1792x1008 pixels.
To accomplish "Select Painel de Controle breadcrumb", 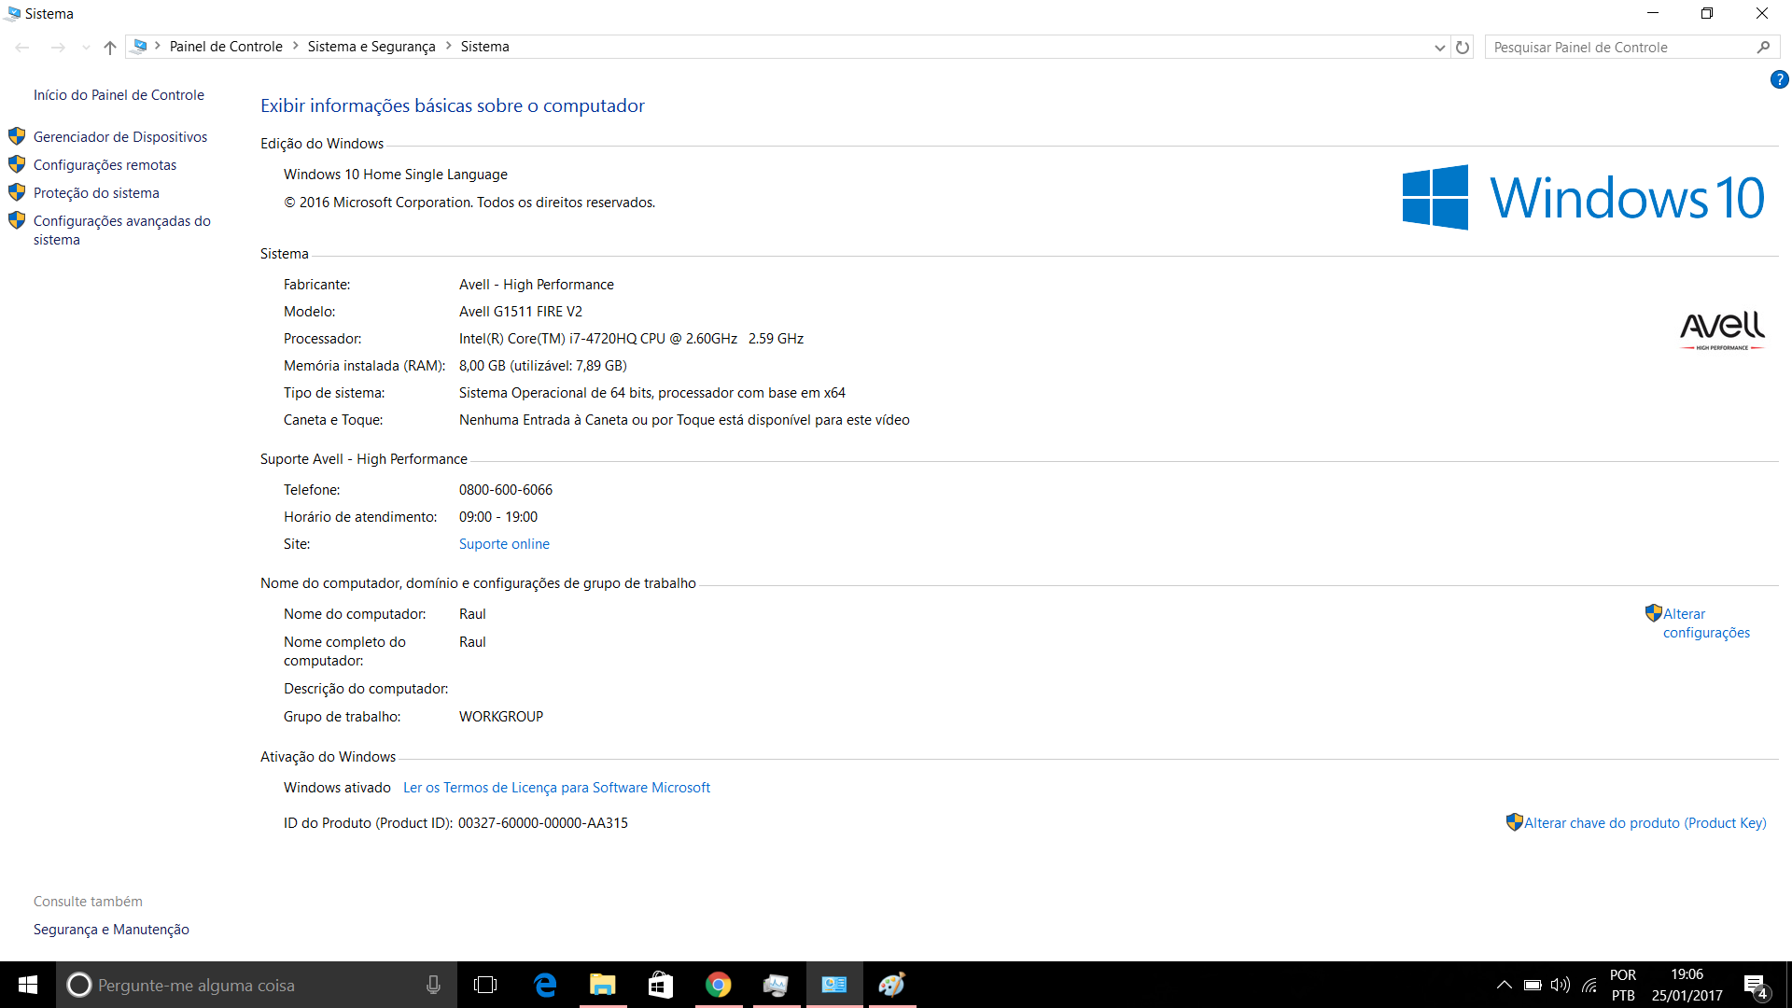I will point(226,47).
